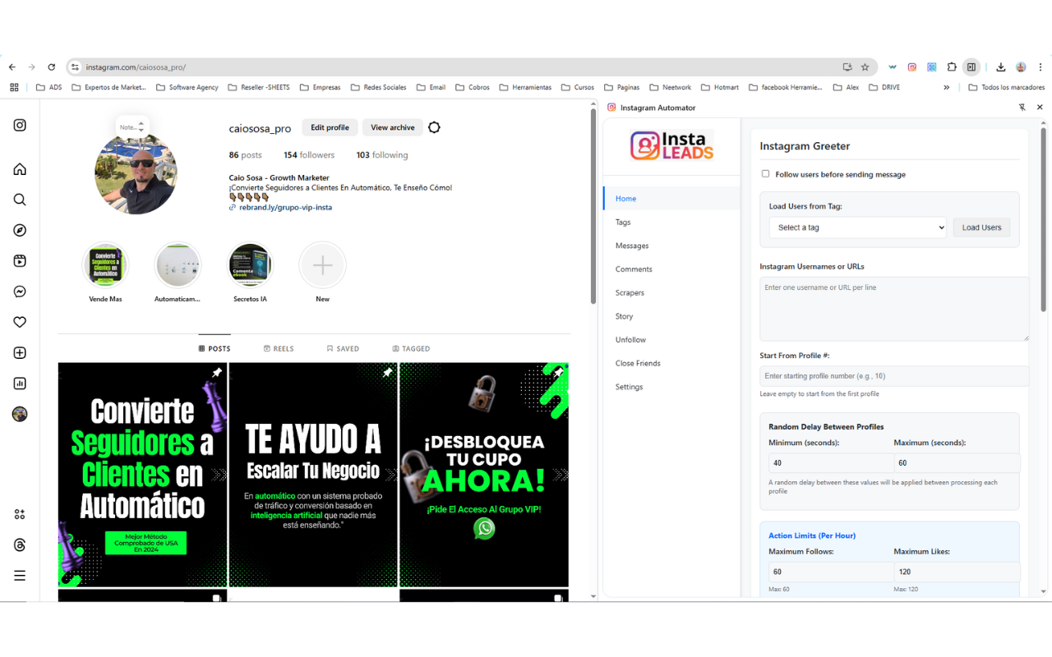Open Reels from the Instagram sidebar
The height and width of the screenshot is (657, 1052).
20,260
